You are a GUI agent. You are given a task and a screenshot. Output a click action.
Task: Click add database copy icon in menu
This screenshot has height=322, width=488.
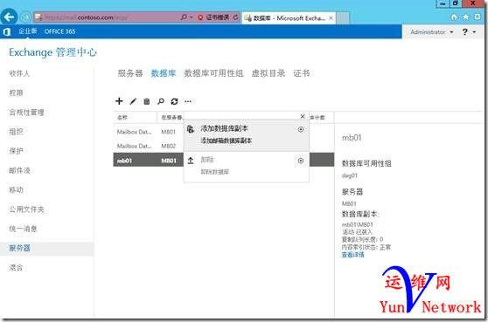191,129
